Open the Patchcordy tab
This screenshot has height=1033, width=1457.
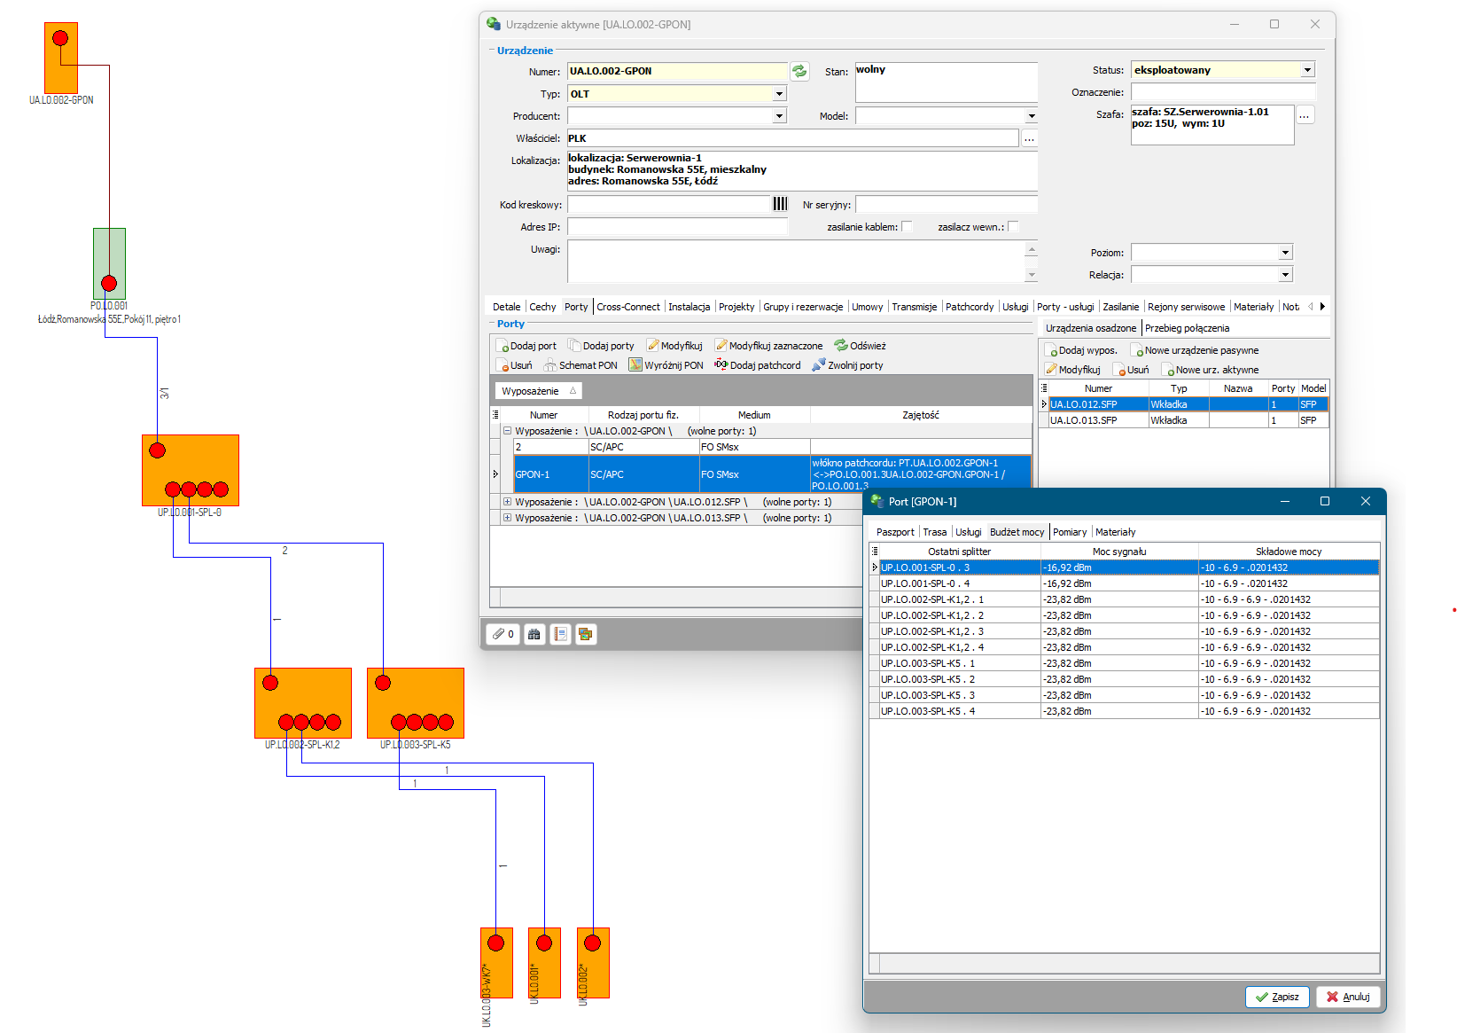coord(970,307)
